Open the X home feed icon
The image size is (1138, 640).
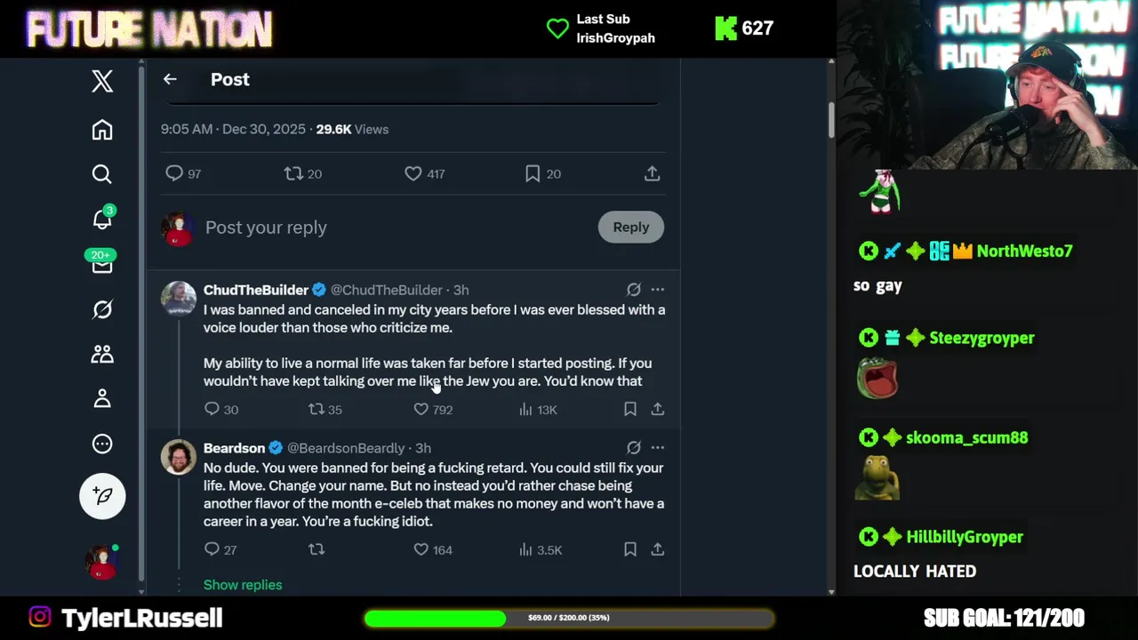point(102,130)
